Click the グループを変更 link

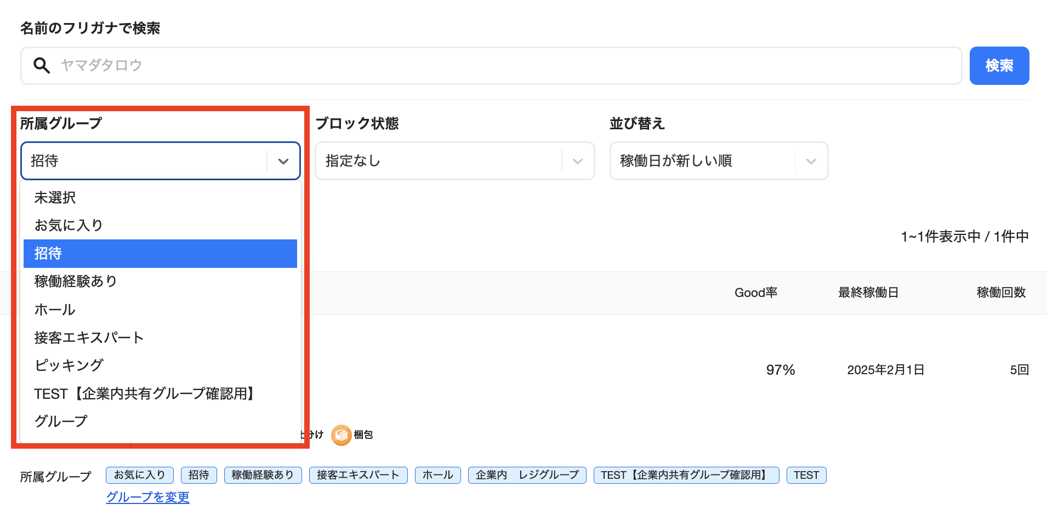pos(147,497)
